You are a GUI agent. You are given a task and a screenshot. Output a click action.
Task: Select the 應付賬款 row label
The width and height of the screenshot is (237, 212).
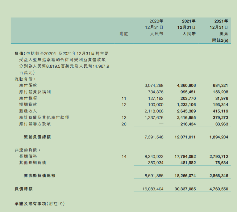click(x=28, y=85)
